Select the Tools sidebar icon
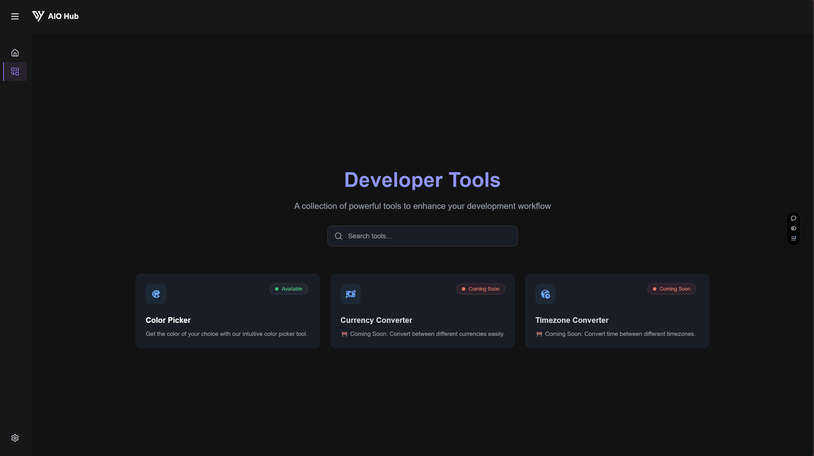814x456 pixels. click(x=15, y=71)
